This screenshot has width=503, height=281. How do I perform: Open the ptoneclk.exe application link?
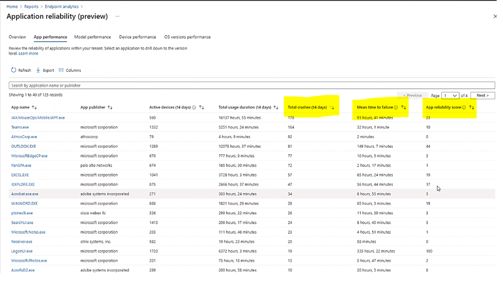[x=22, y=213]
